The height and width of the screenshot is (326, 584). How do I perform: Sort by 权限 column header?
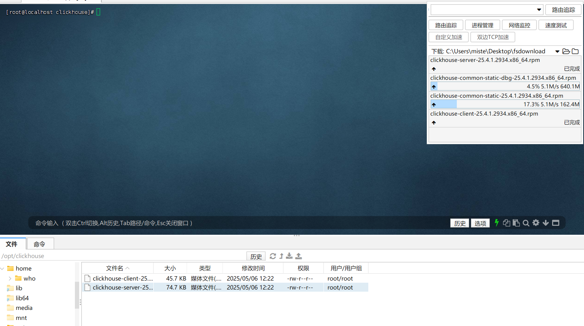pos(303,268)
